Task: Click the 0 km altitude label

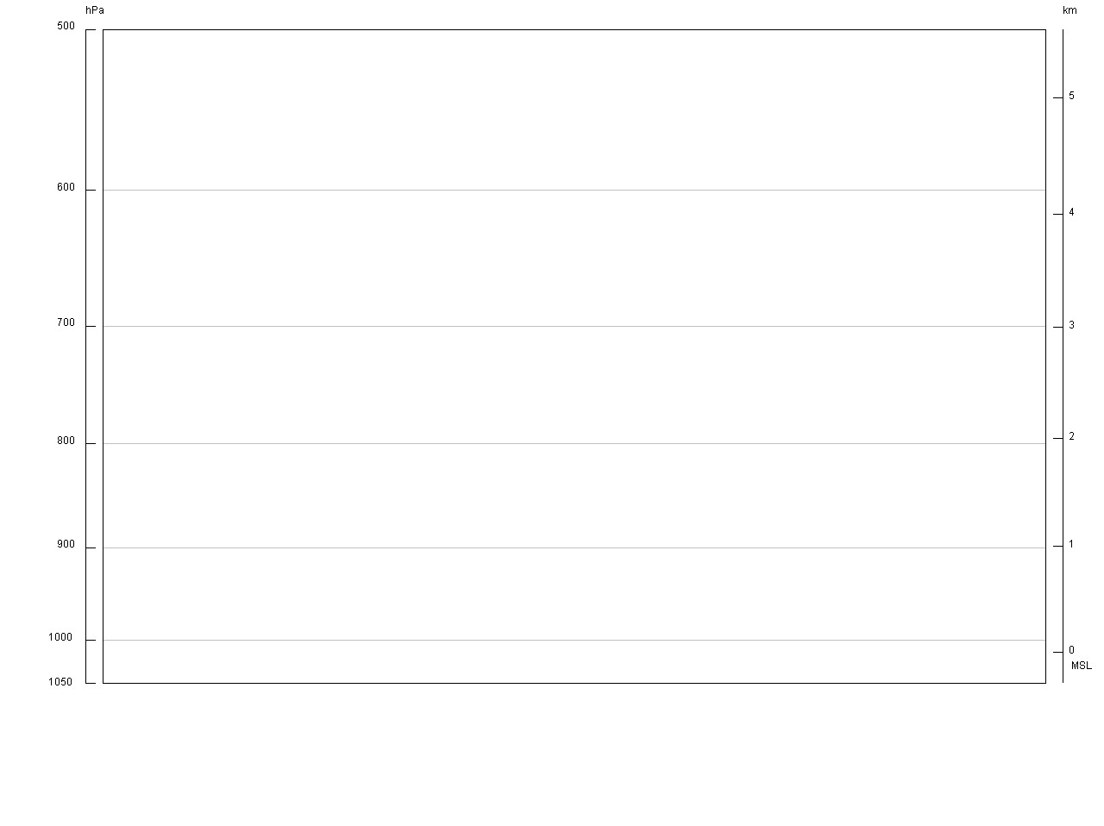Action: pos(1071,650)
